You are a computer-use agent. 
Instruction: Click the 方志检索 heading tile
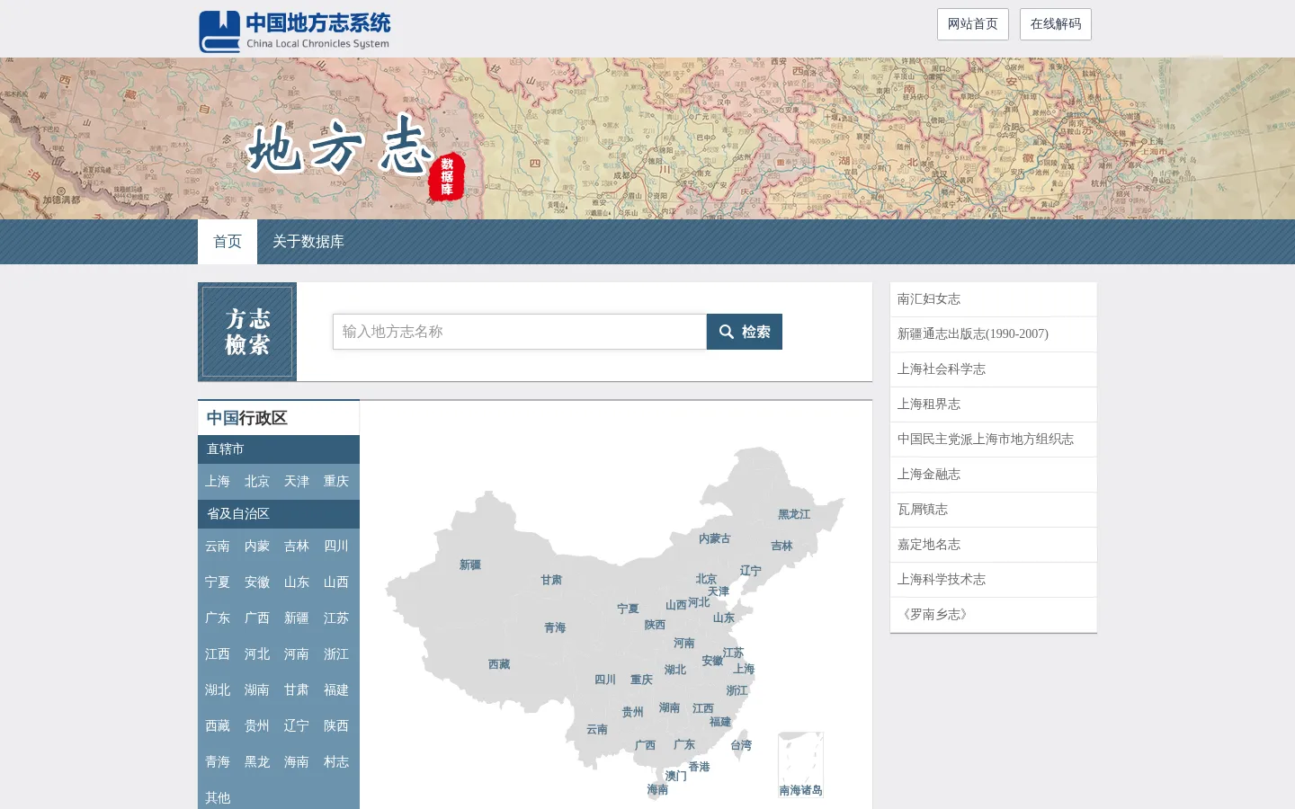[247, 332]
